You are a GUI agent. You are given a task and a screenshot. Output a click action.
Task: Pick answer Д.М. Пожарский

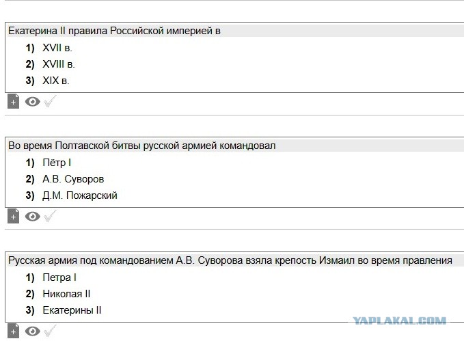click(x=80, y=195)
